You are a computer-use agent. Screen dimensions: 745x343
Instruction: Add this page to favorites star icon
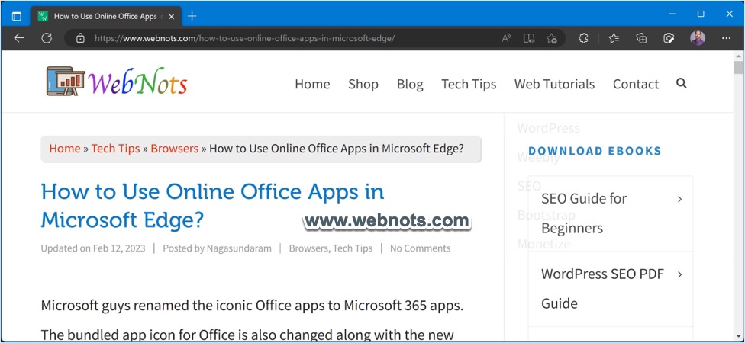point(551,38)
